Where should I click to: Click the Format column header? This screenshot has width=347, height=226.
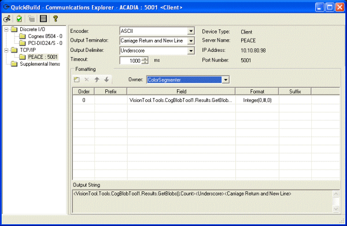tap(257, 91)
